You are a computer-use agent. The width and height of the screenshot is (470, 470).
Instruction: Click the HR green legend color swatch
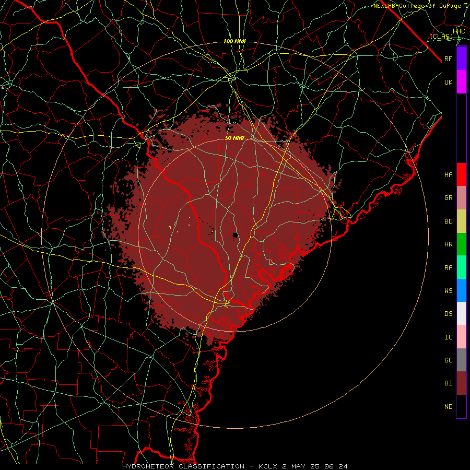click(x=461, y=244)
